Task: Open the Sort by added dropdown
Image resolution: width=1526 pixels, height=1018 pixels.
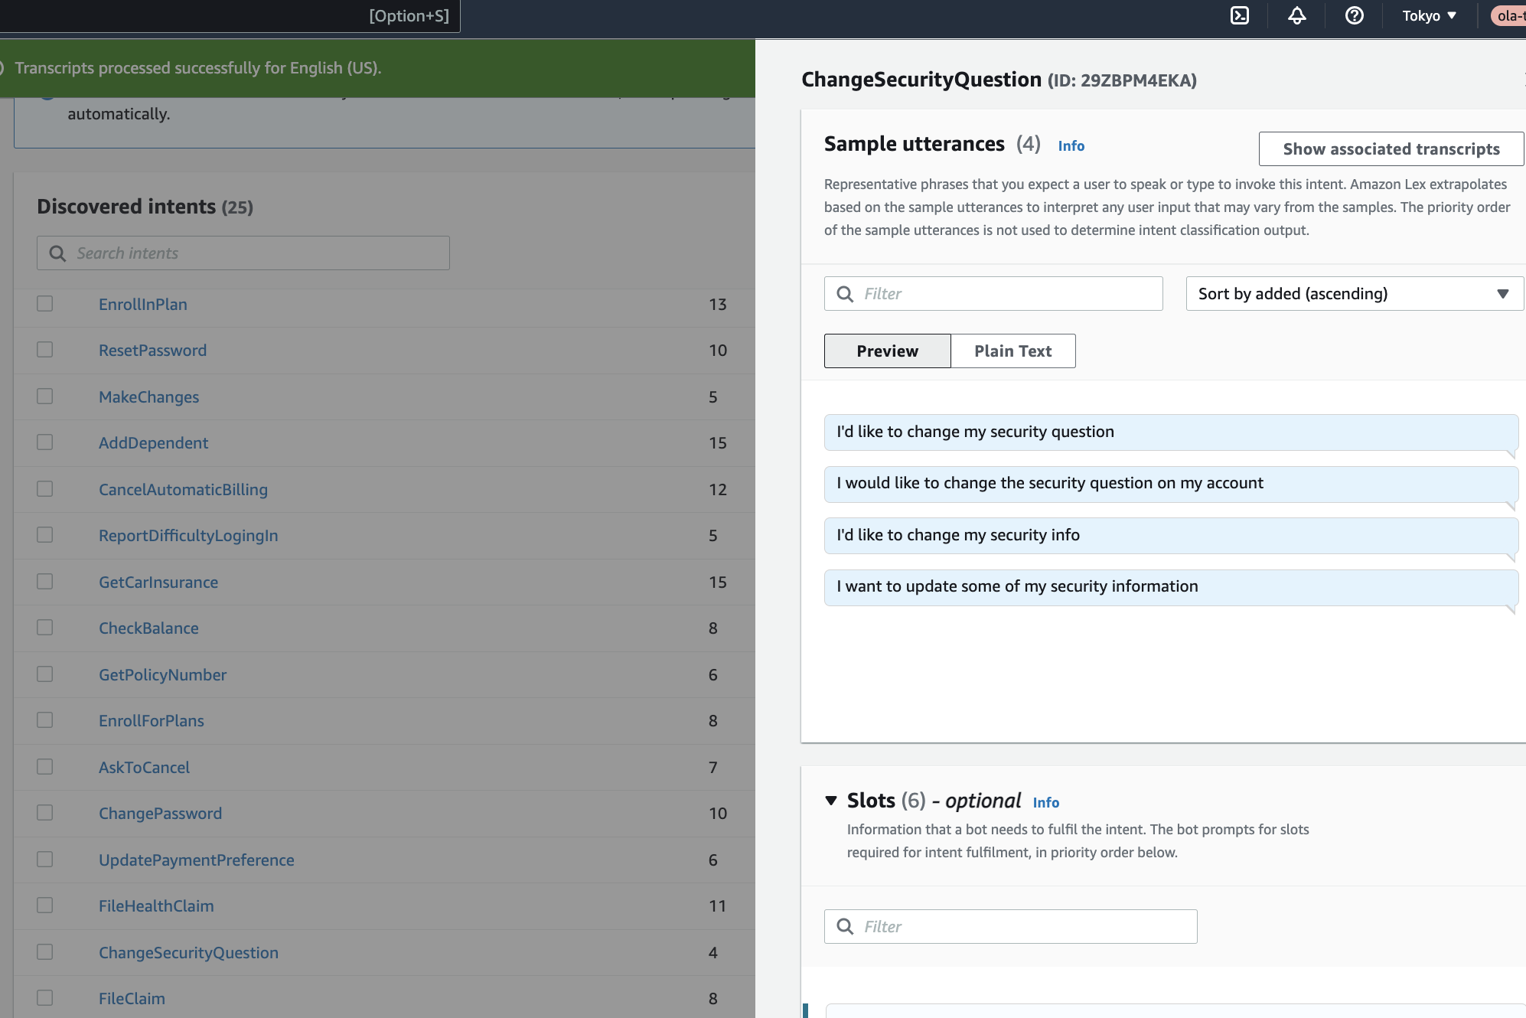Action: (x=1353, y=293)
